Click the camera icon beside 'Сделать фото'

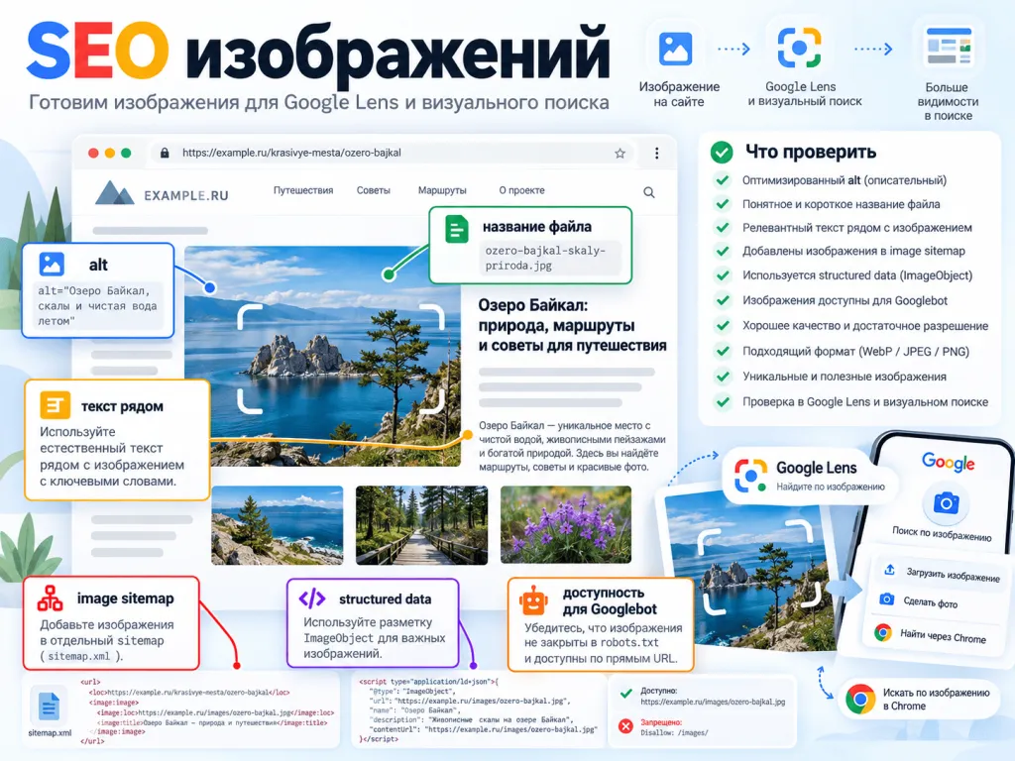pyautogui.click(x=887, y=599)
